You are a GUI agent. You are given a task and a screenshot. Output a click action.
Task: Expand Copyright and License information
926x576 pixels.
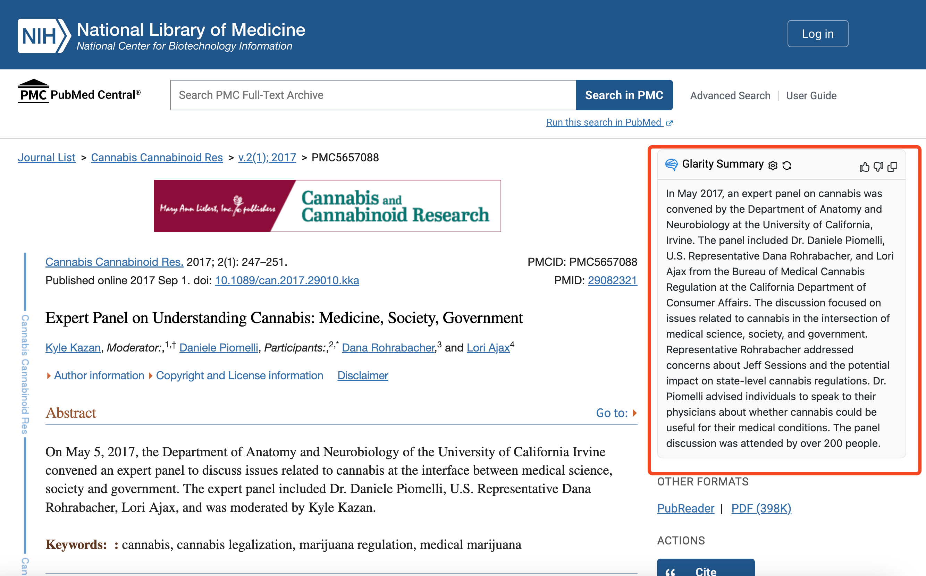point(239,376)
